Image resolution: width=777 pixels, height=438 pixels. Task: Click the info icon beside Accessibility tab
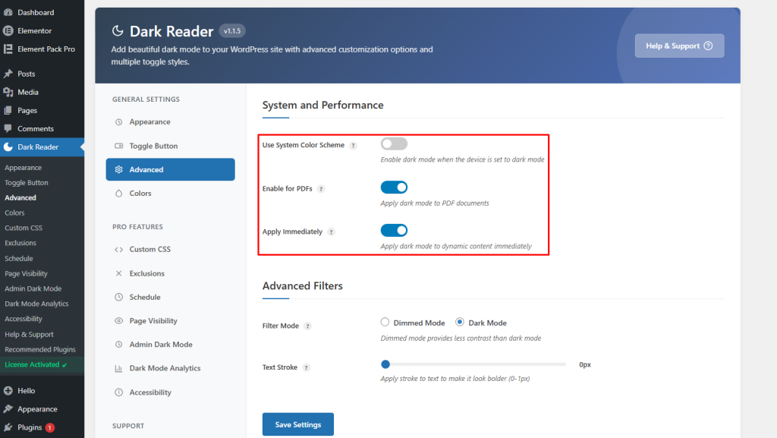pos(118,392)
